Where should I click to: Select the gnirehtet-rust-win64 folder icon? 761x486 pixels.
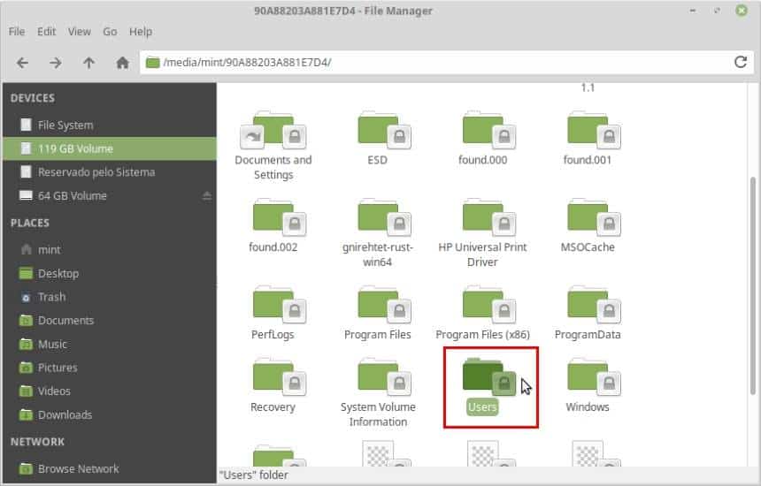384,217
